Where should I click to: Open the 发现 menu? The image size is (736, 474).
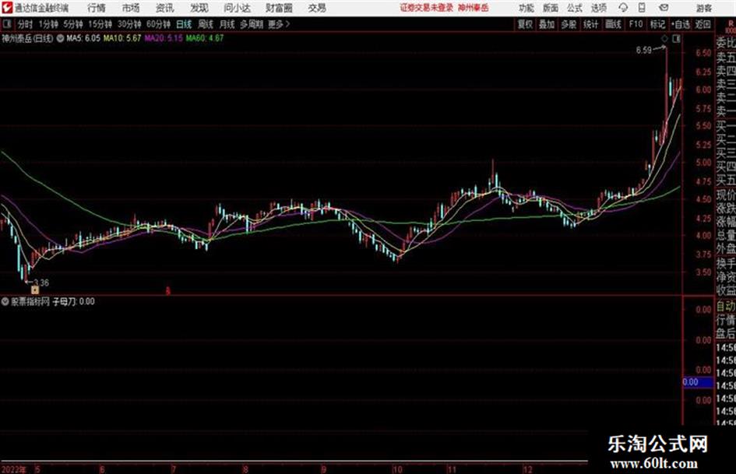tap(199, 8)
